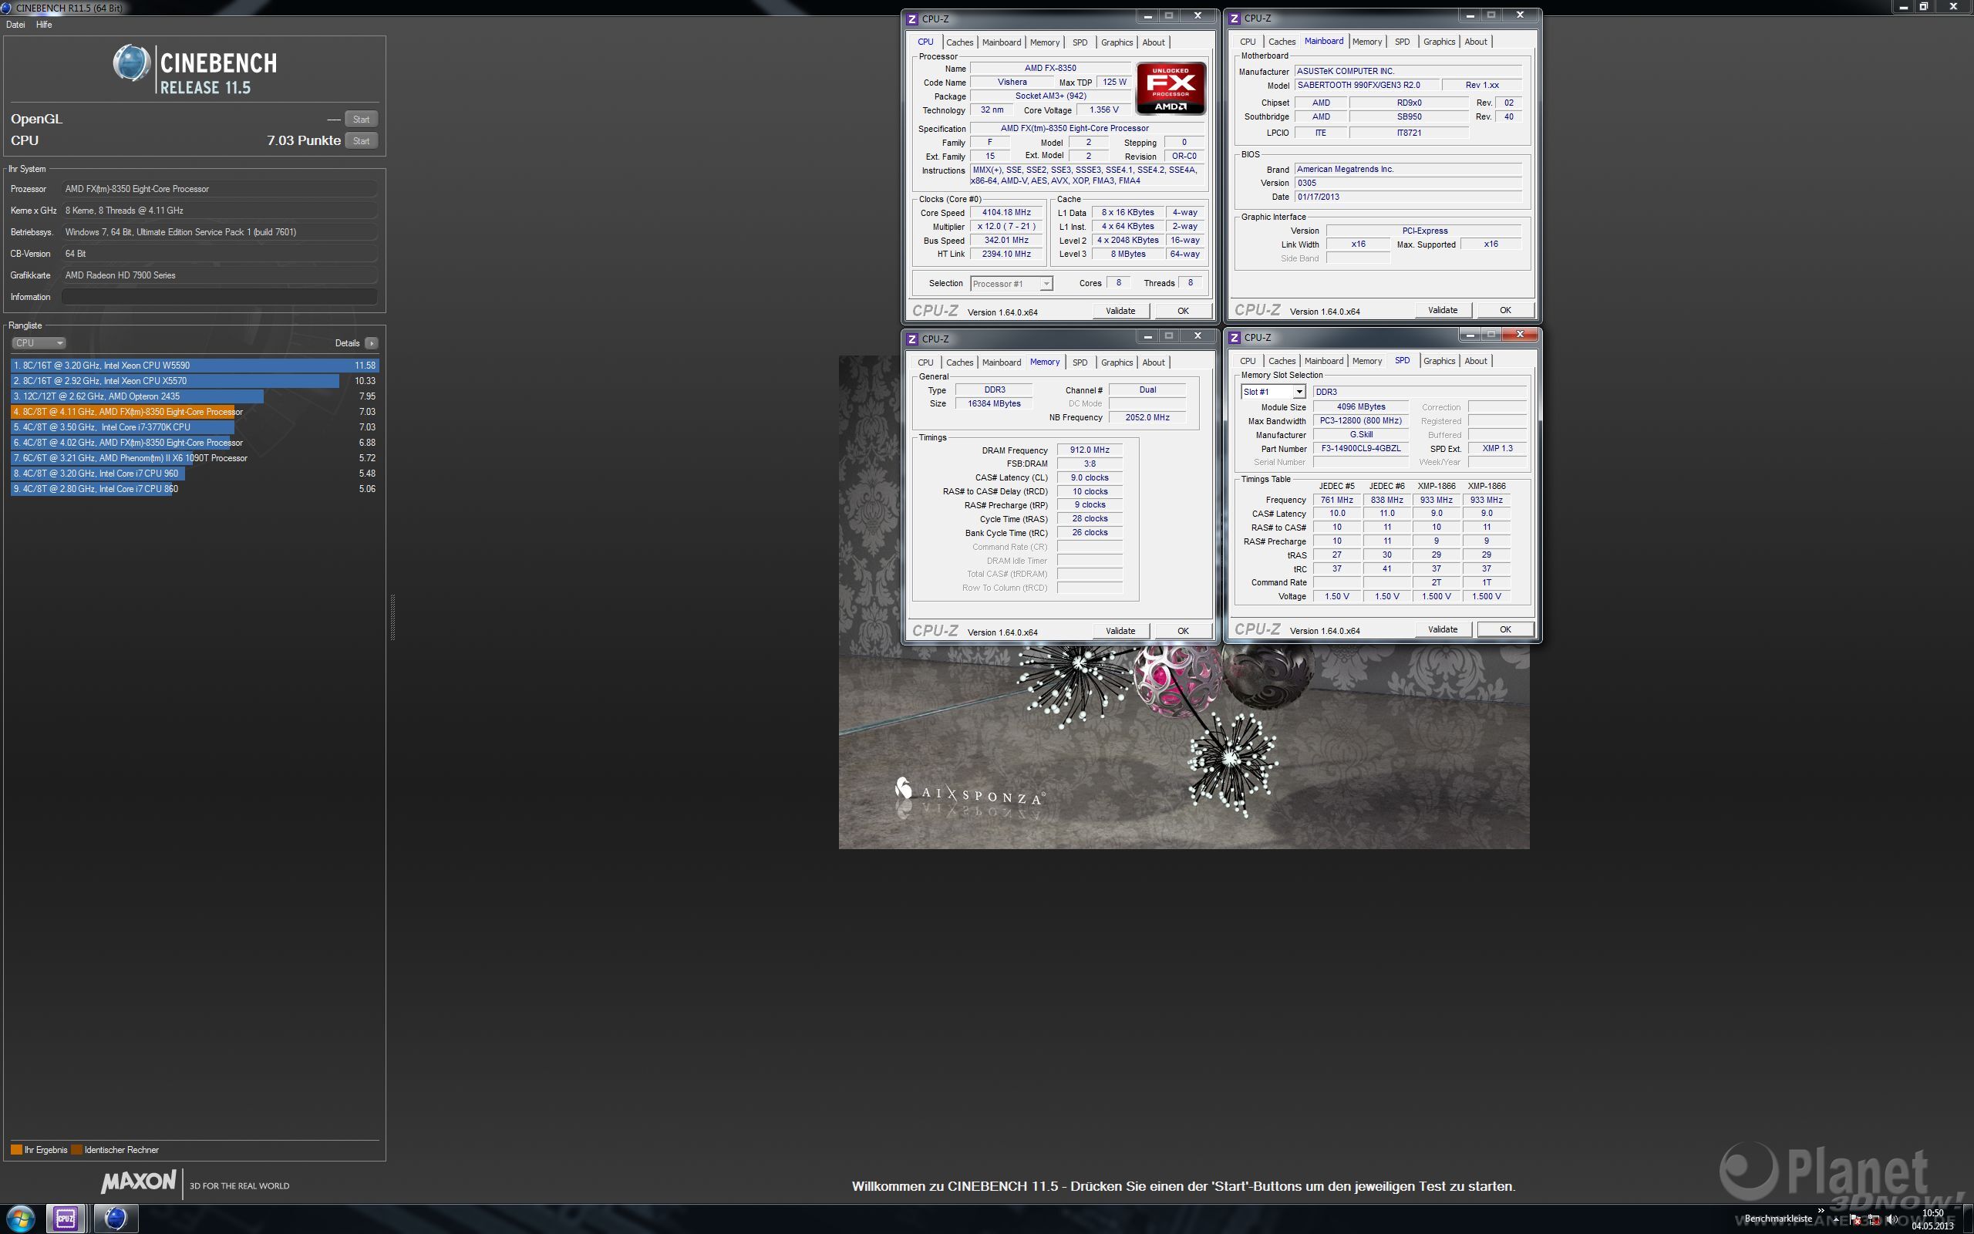The image size is (1974, 1234).
Task: Select the orange FX-8350 4.11 GHz ranking bar
Action: tap(123, 411)
